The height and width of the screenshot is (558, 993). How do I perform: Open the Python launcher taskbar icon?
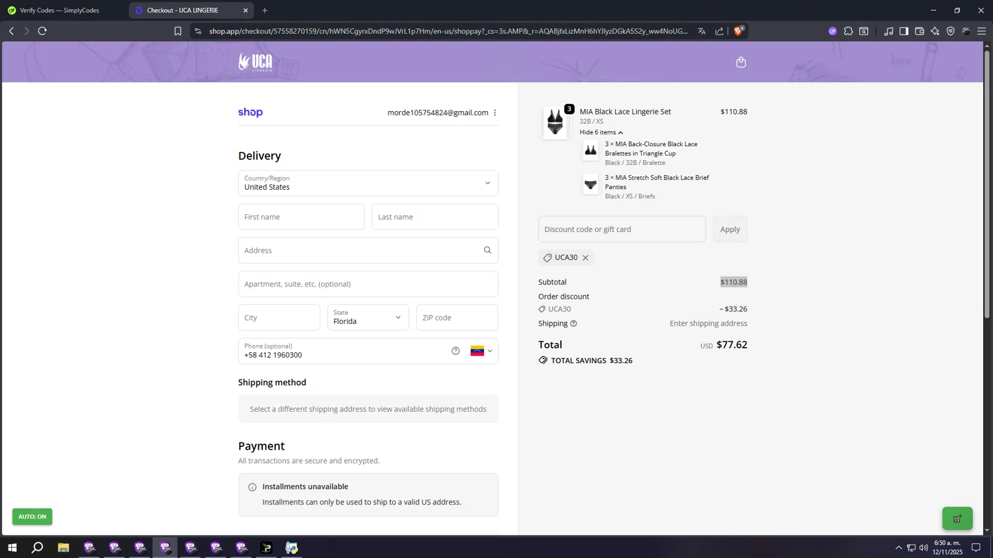pyautogui.click(x=292, y=547)
